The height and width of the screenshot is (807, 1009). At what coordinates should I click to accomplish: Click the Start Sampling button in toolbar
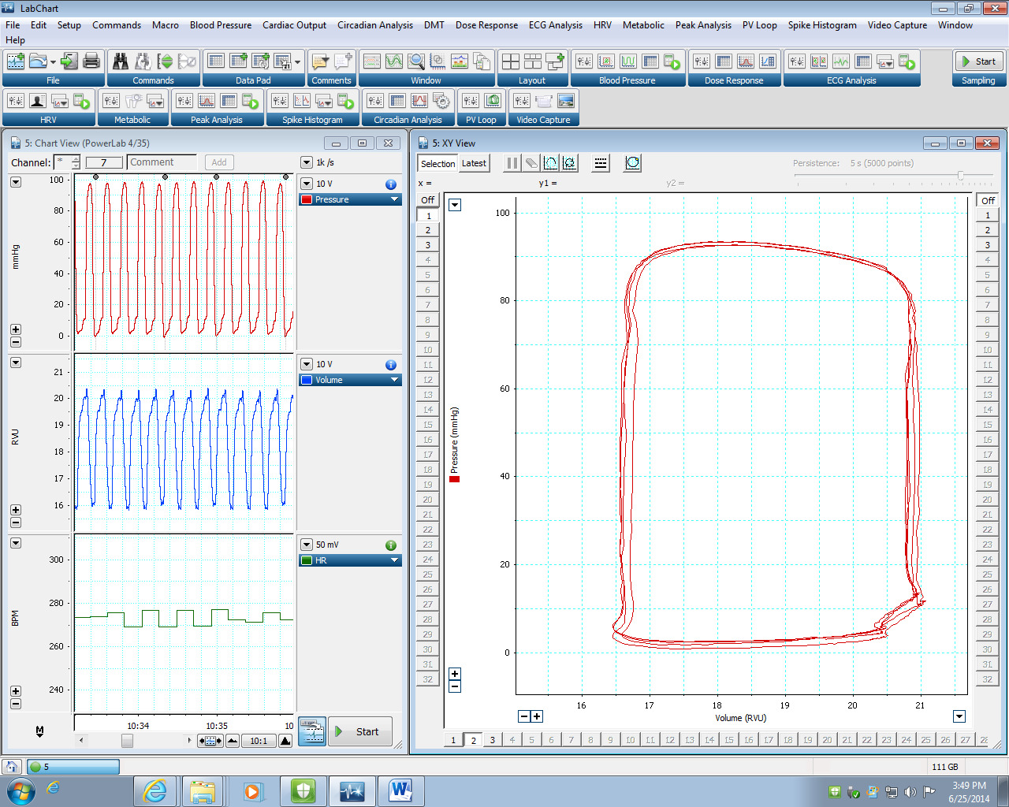pyautogui.click(x=977, y=61)
